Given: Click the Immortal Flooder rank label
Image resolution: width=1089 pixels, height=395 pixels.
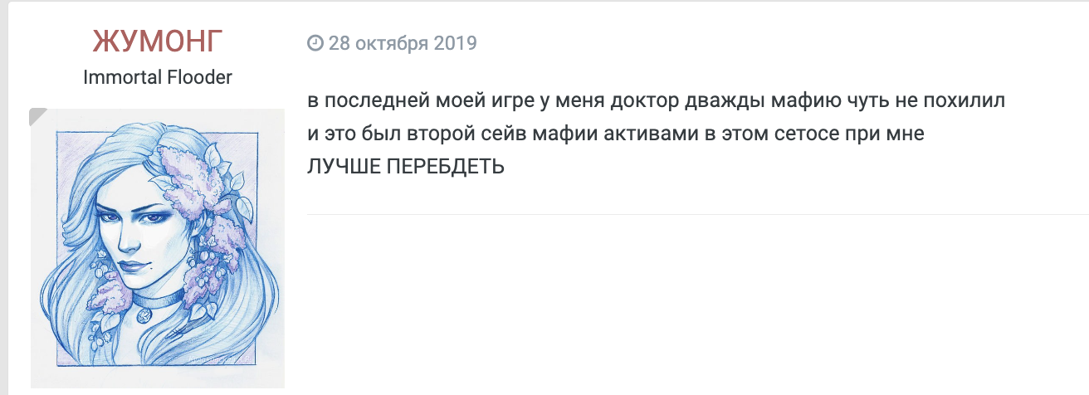Looking at the screenshot, I should point(158,77).
